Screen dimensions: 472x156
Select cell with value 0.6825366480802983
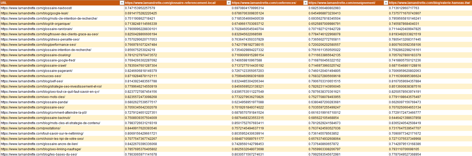pyautogui.click(x=348, y=8)
